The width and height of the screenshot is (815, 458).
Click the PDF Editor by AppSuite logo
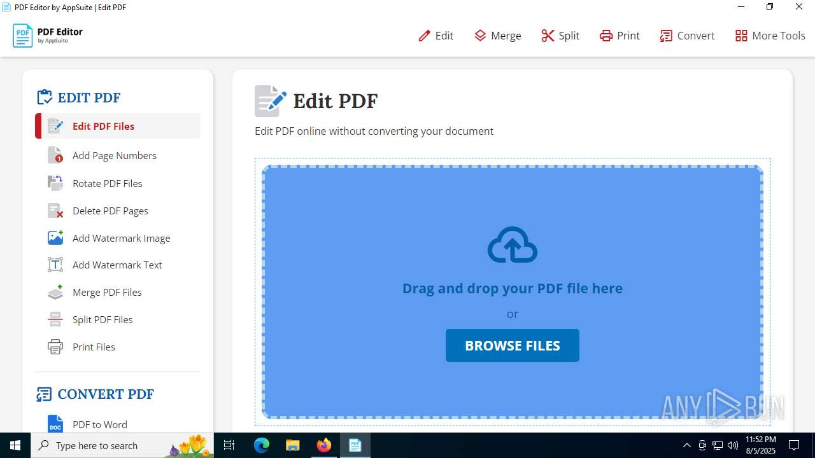[x=48, y=36]
